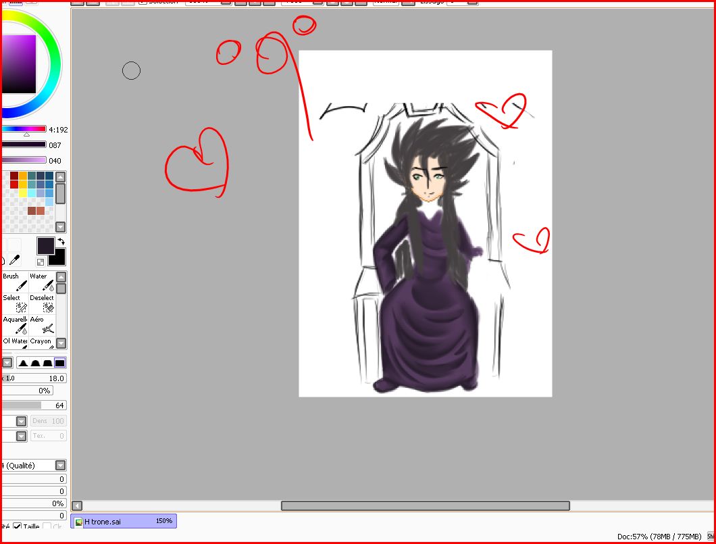Viewport: 716px width, 544px height.
Task: Switch to the H trone.sai document tab
Action: [124, 521]
